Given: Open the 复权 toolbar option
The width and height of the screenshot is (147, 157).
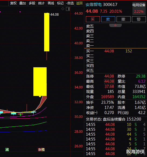Looking at the screenshot, I should pyautogui.click(x=13, y=3).
